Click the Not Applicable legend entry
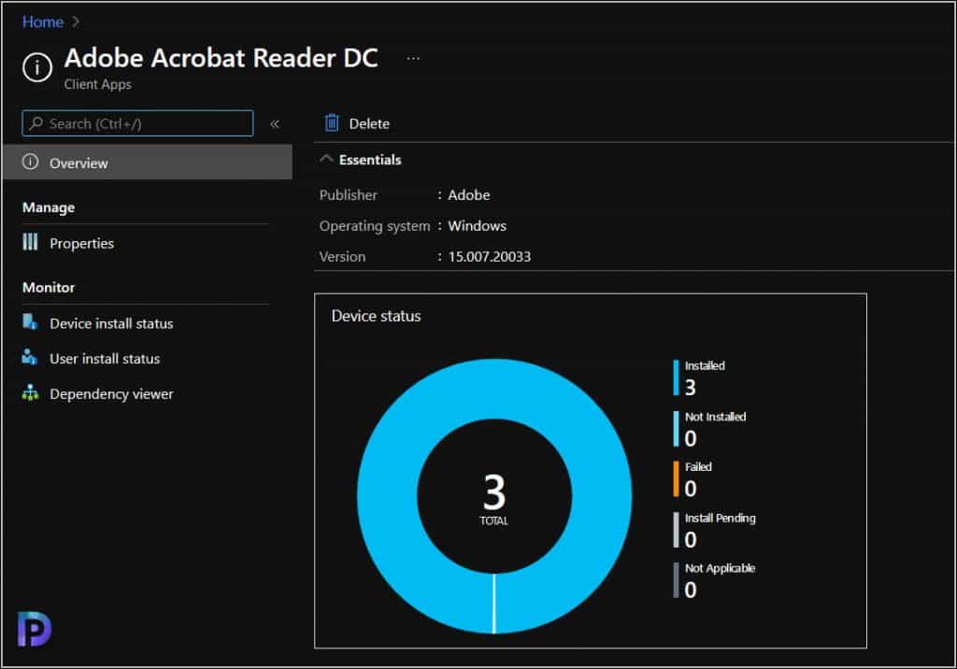The height and width of the screenshot is (669, 957). point(714,580)
